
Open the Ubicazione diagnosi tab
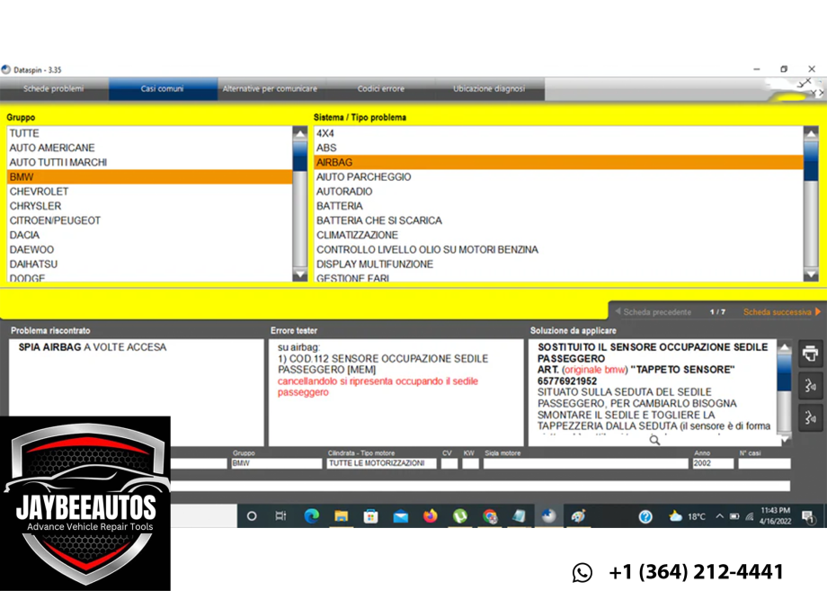(x=489, y=89)
